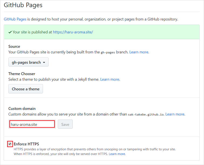Click the Custom domain heading

click(22, 109)
